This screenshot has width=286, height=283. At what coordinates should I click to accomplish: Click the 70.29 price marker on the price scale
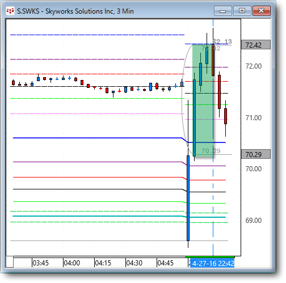coord(256,154)
